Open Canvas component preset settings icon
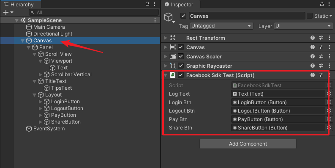This screenshot has height=168, width=335. (321, 47)
